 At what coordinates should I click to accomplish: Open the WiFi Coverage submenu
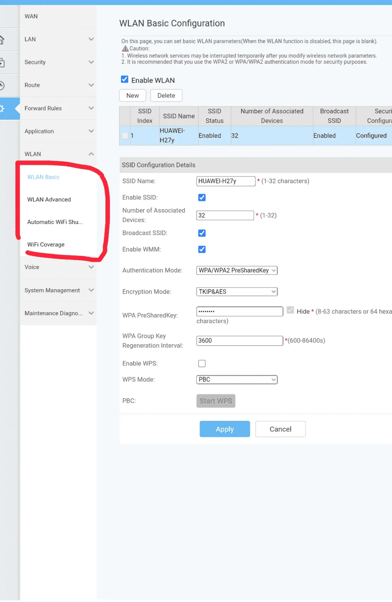tap(46, 244)
